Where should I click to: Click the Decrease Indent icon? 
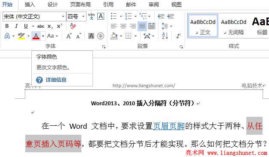pos(161,16)
